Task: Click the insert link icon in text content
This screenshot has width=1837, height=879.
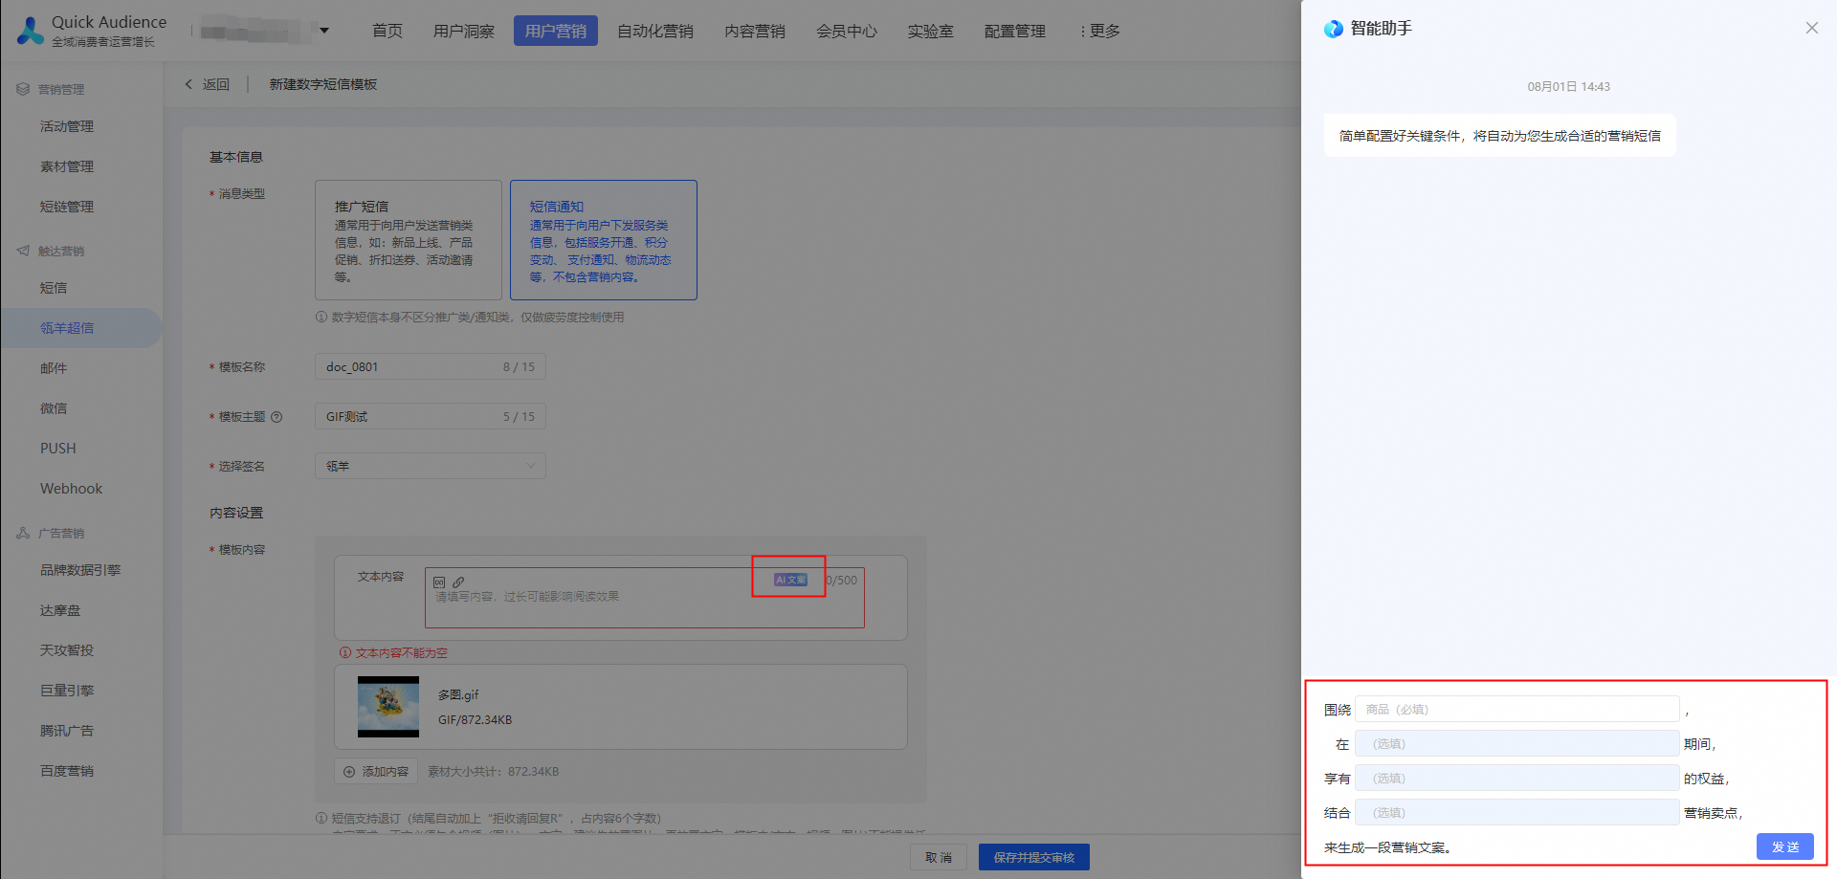Action: [458, 582]
